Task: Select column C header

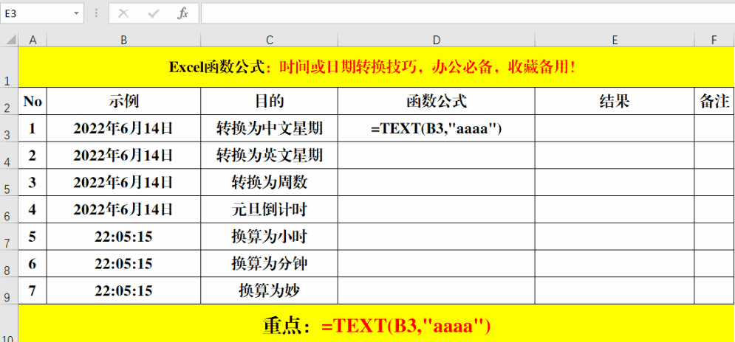Action: (269, 41)
